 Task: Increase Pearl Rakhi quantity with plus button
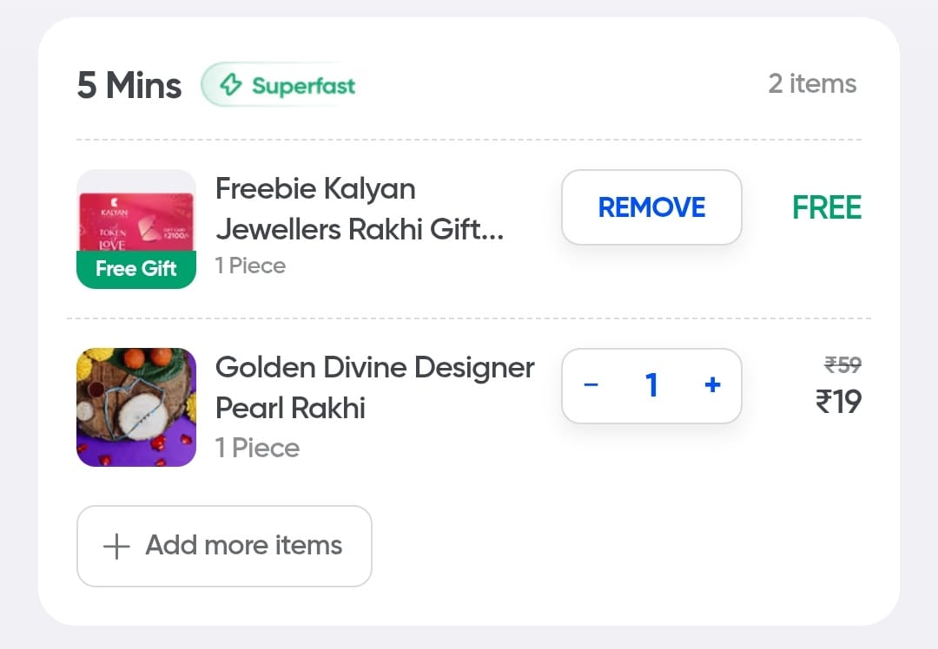coord(712,385)
